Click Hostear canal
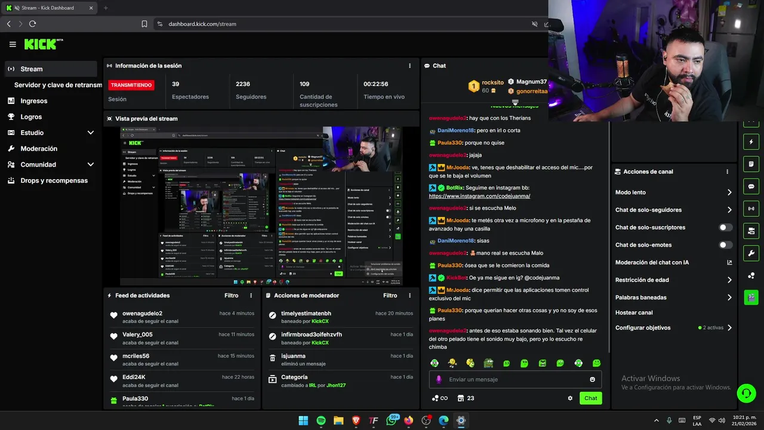764x430 pixels. (x=634, y=312)
